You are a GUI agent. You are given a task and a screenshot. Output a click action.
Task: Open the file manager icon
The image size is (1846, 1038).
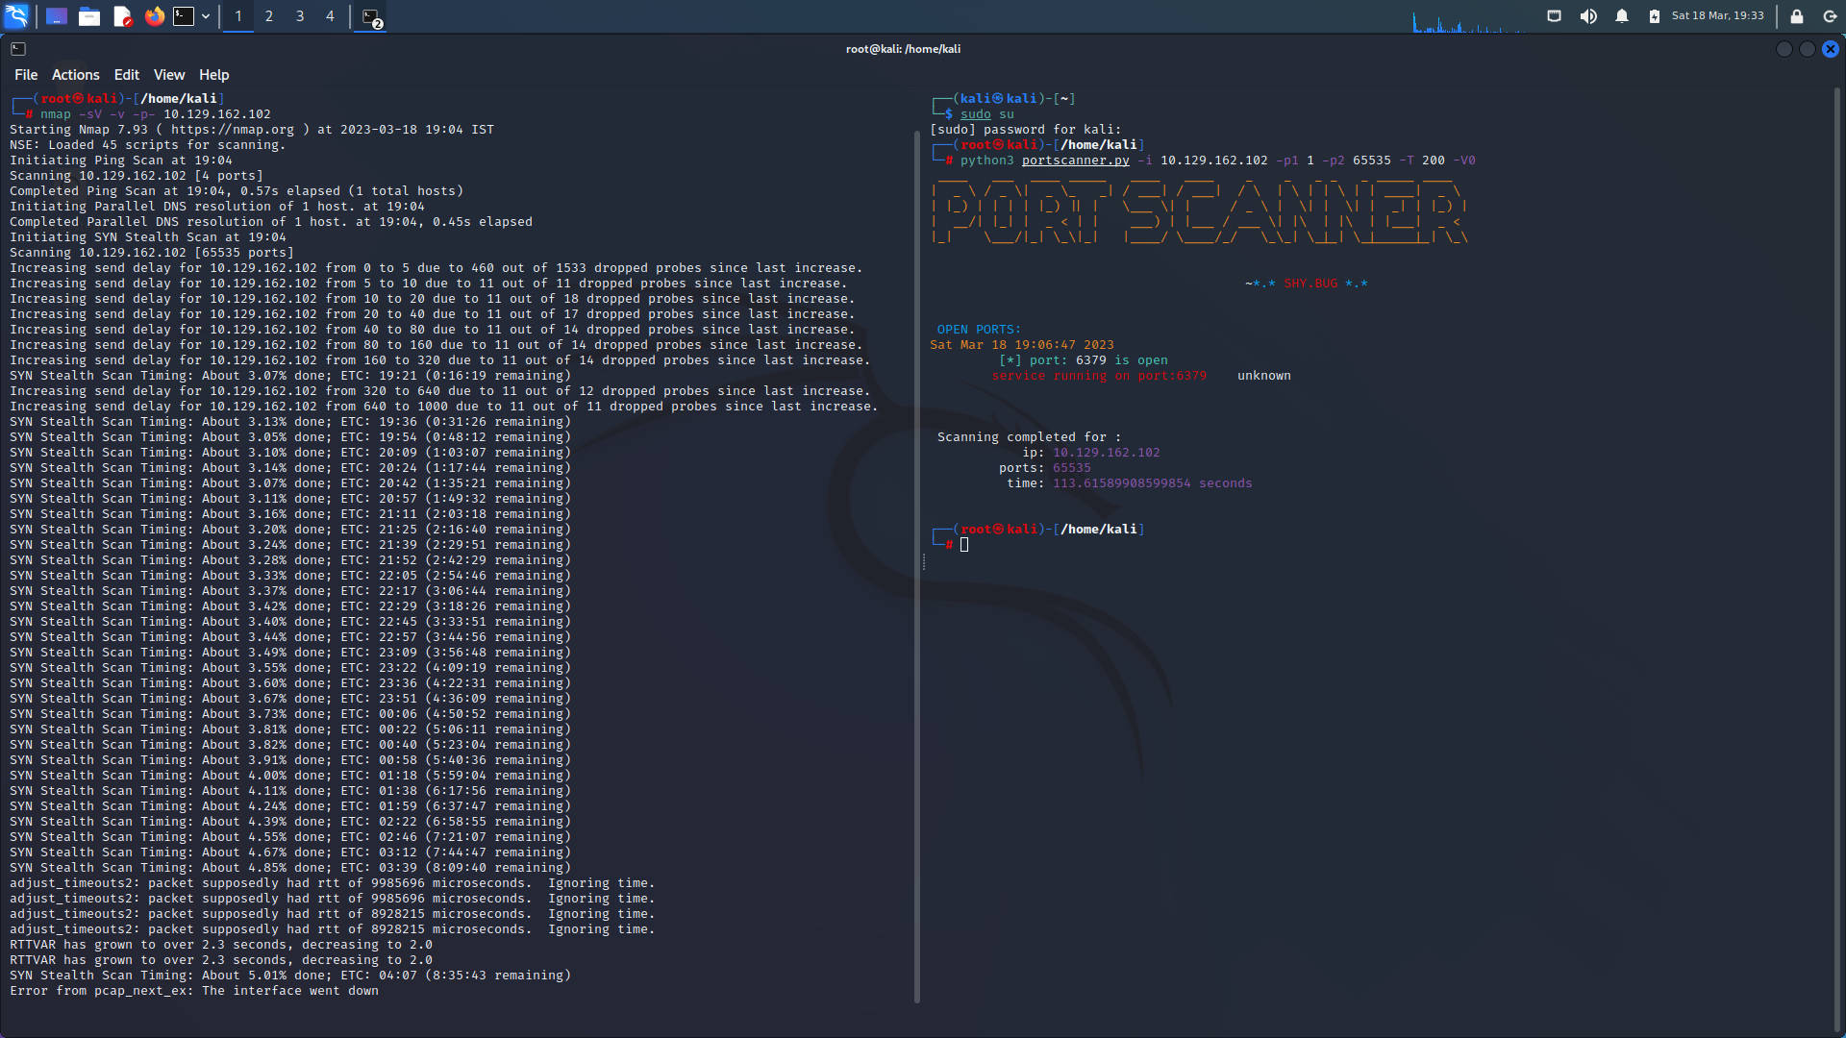89,16
